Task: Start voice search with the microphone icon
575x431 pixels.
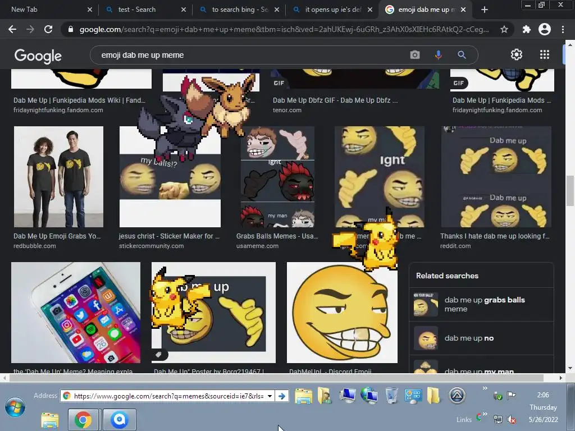Action: (x=438, y=55)
